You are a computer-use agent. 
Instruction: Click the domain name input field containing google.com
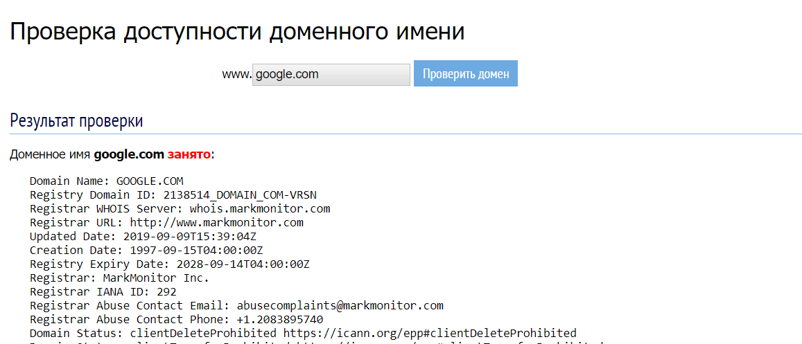[x=331, y=75]
